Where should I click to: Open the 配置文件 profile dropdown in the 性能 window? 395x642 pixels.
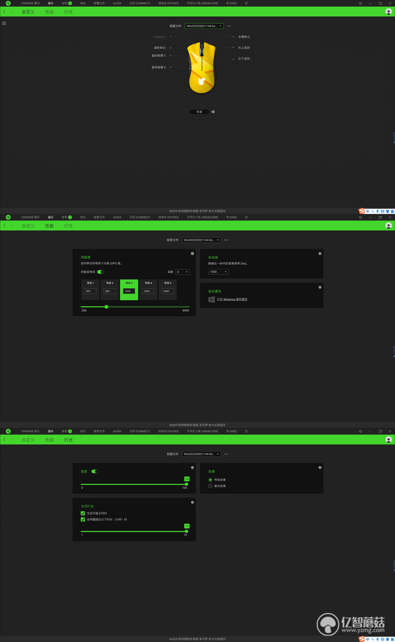[x=201, y=240]
